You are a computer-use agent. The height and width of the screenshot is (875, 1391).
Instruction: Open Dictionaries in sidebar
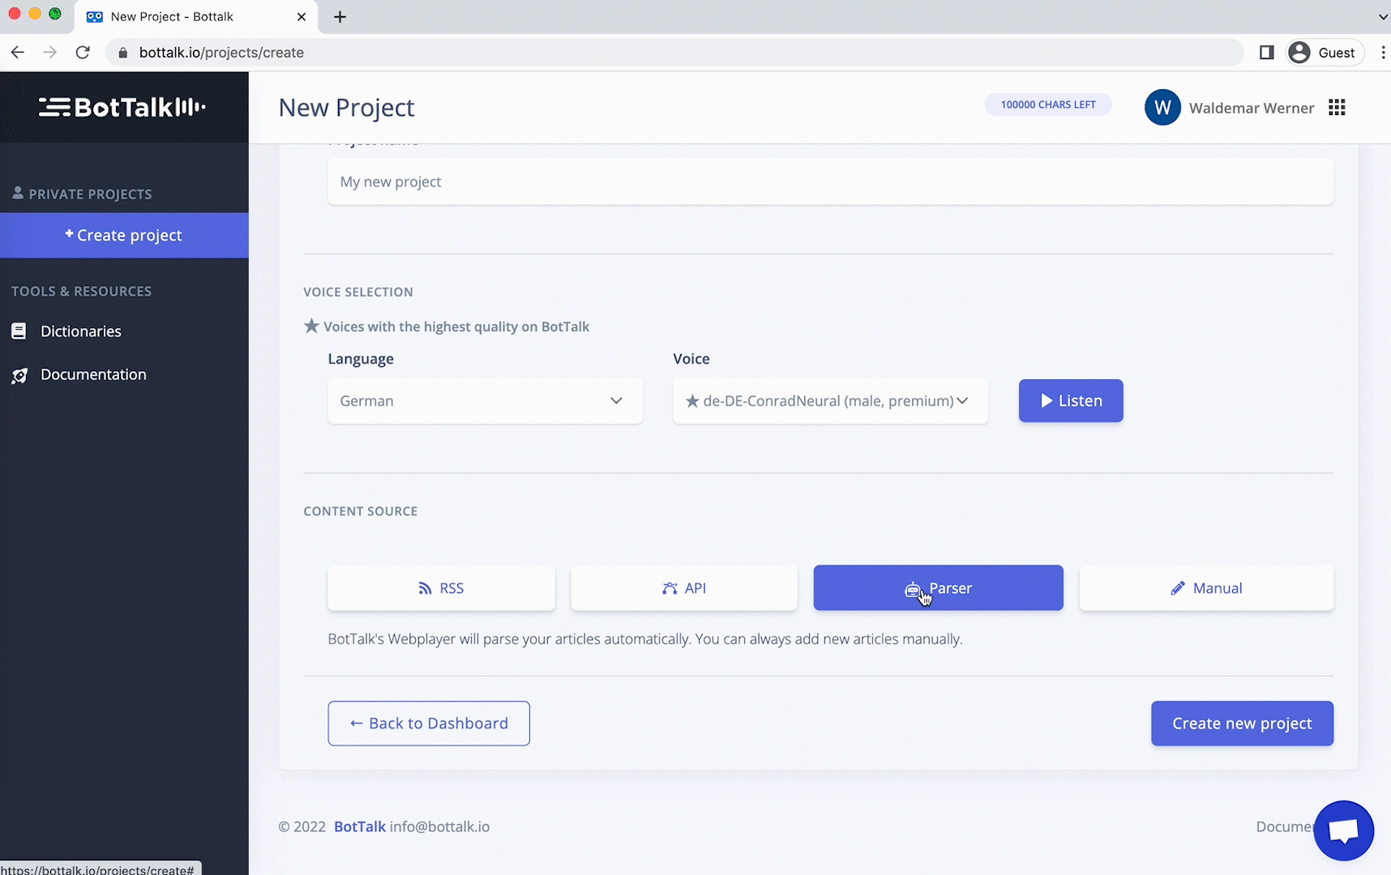click(x=80, y=331)
